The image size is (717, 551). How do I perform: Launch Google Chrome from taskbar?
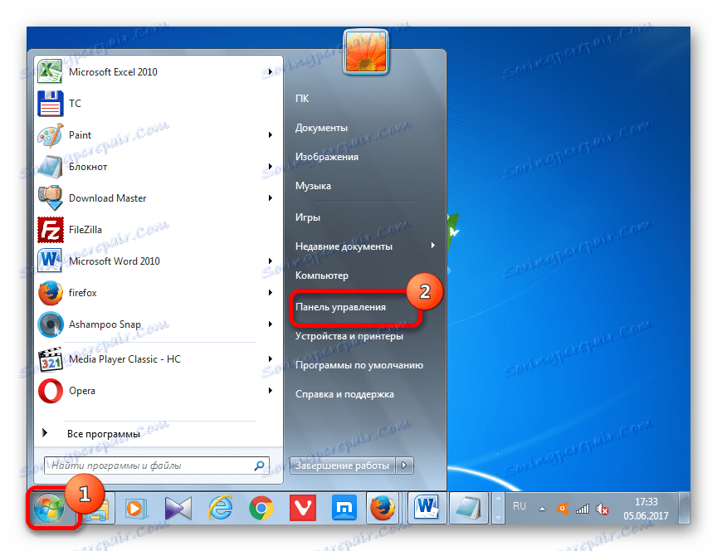(261, 509)
